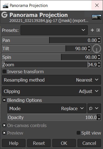Change the Clipping option from Adjust

point(51,91)
